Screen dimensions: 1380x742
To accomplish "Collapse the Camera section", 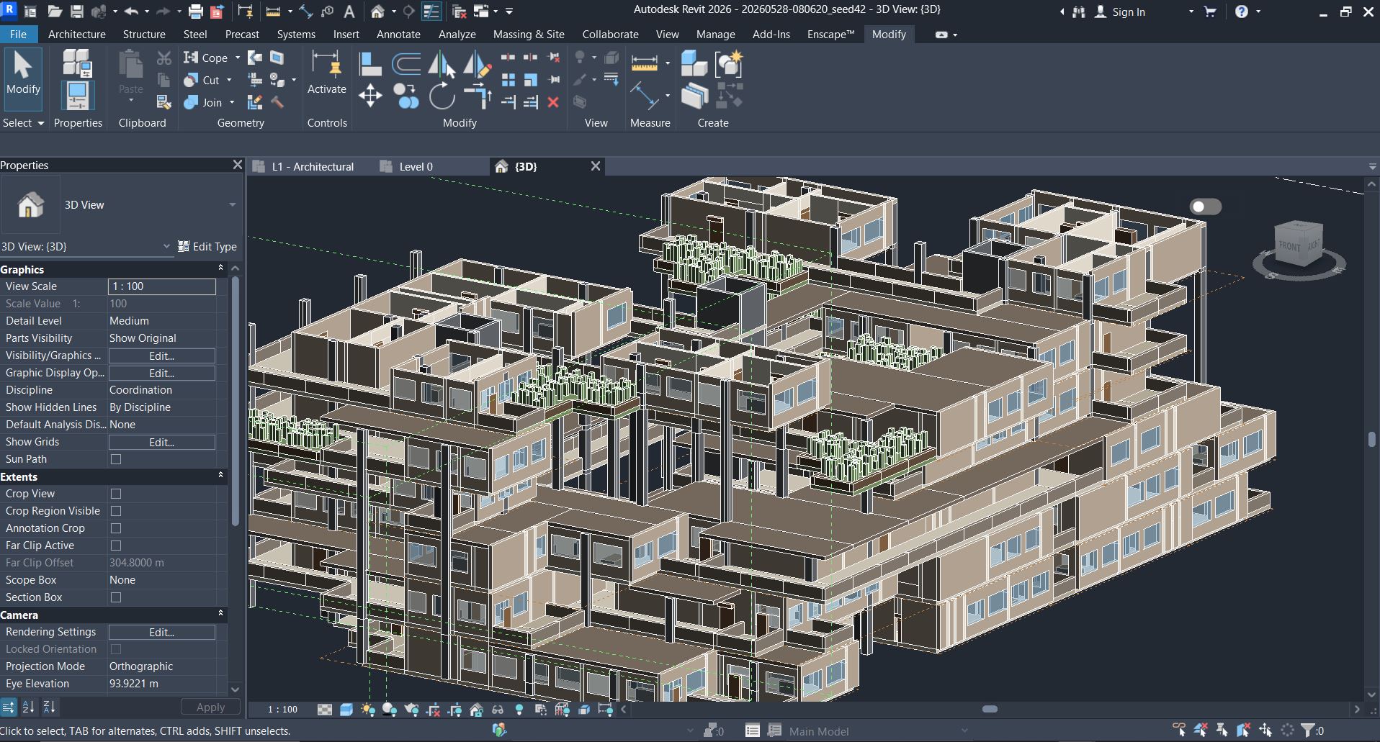I will [x=220, y=614].
